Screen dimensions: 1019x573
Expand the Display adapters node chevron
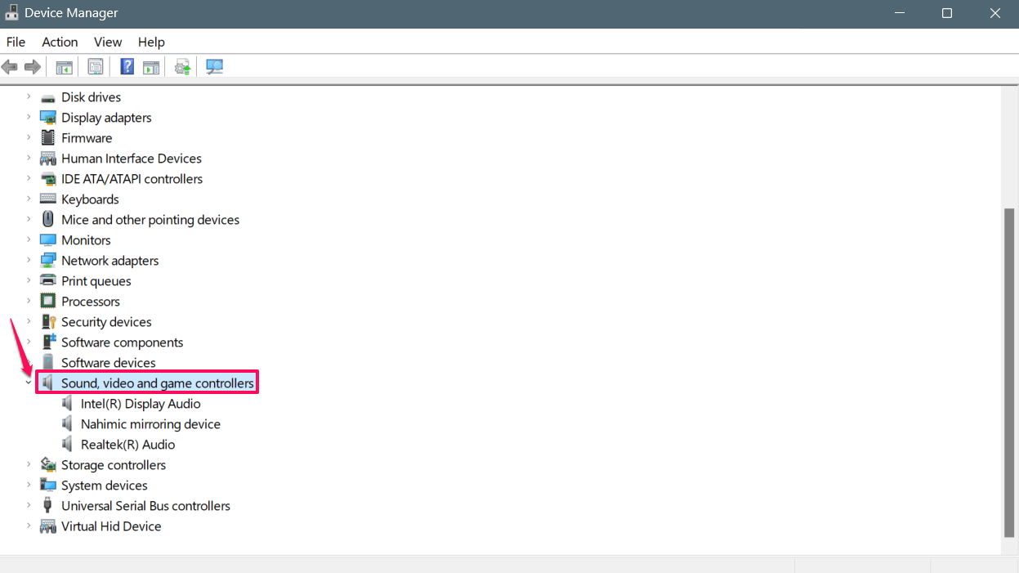(x=29, y=118)
